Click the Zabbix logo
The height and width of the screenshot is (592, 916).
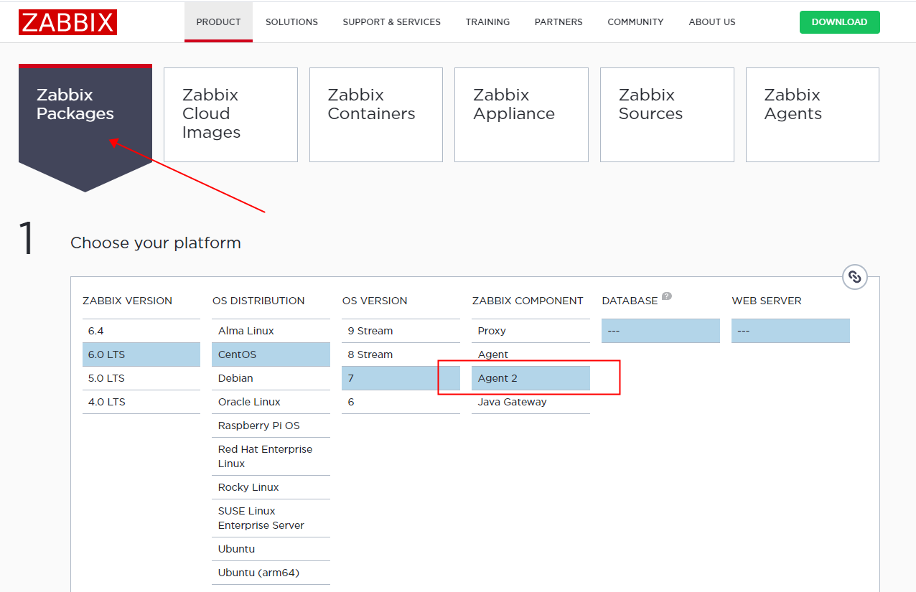click(67, 22)
